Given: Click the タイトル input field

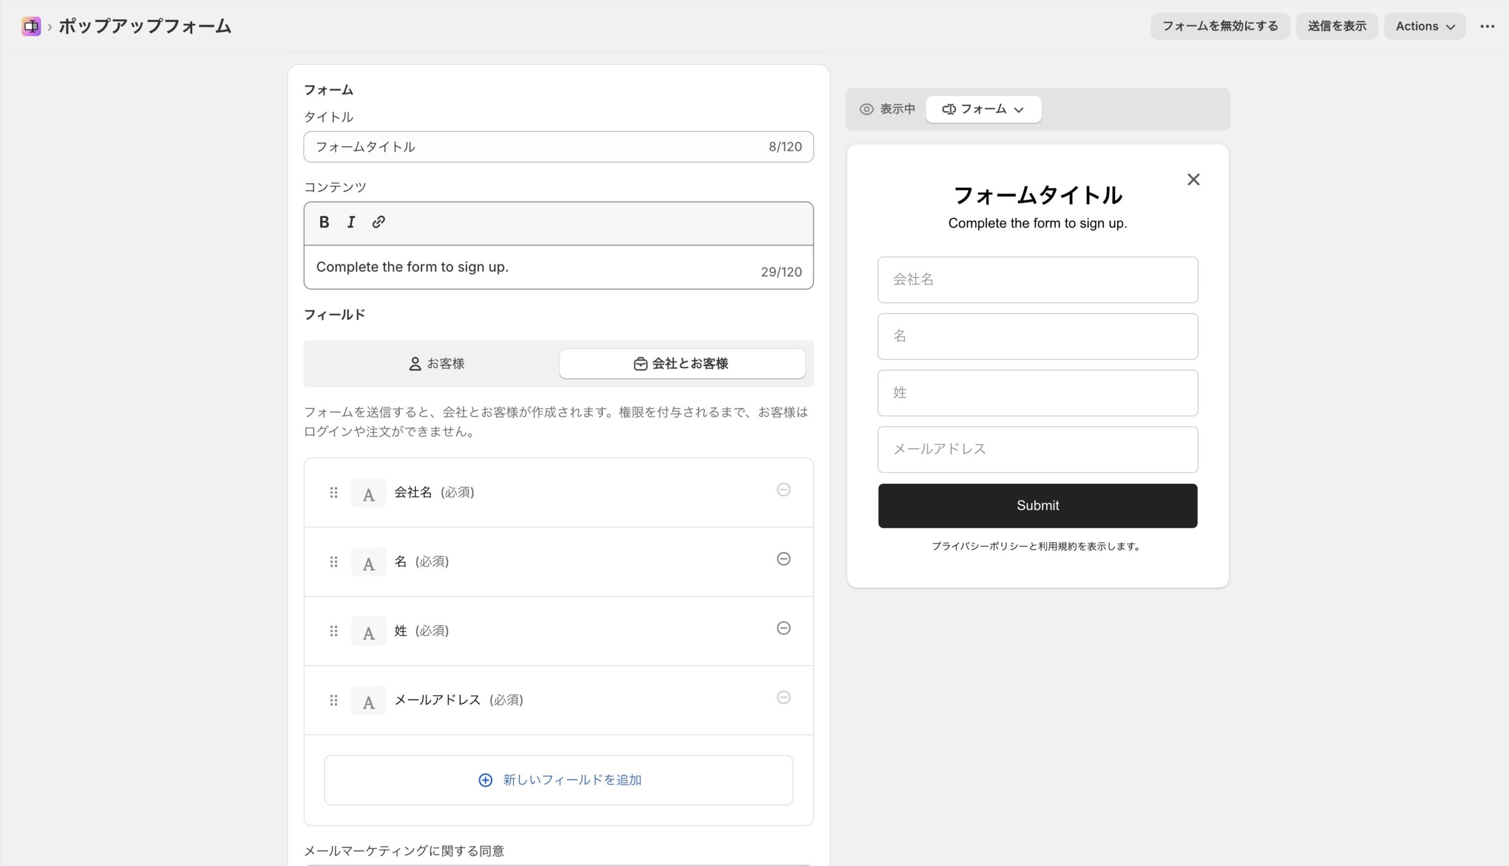Looking at the screenshot, I should click(x=536, y=147).
